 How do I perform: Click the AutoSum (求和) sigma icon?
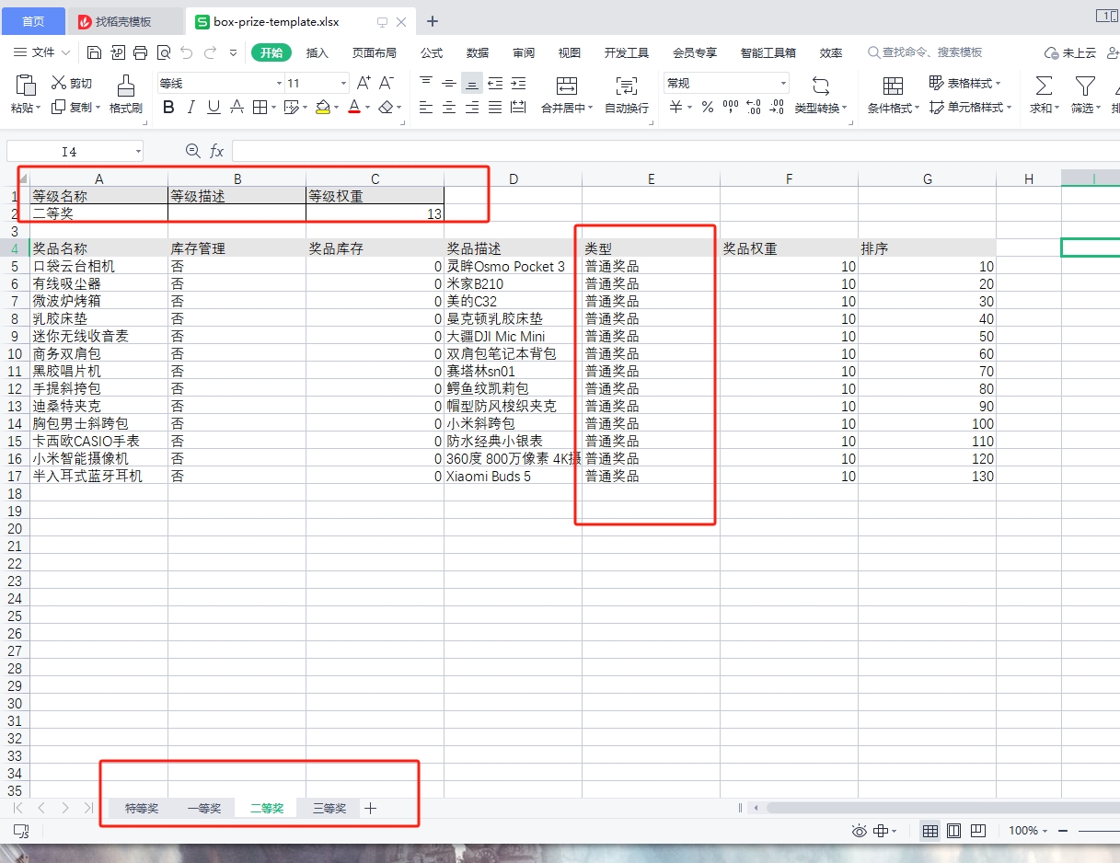(1044, 86)
